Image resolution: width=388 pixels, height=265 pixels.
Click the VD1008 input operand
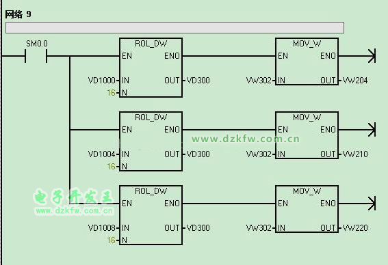(x=101, y=228)
